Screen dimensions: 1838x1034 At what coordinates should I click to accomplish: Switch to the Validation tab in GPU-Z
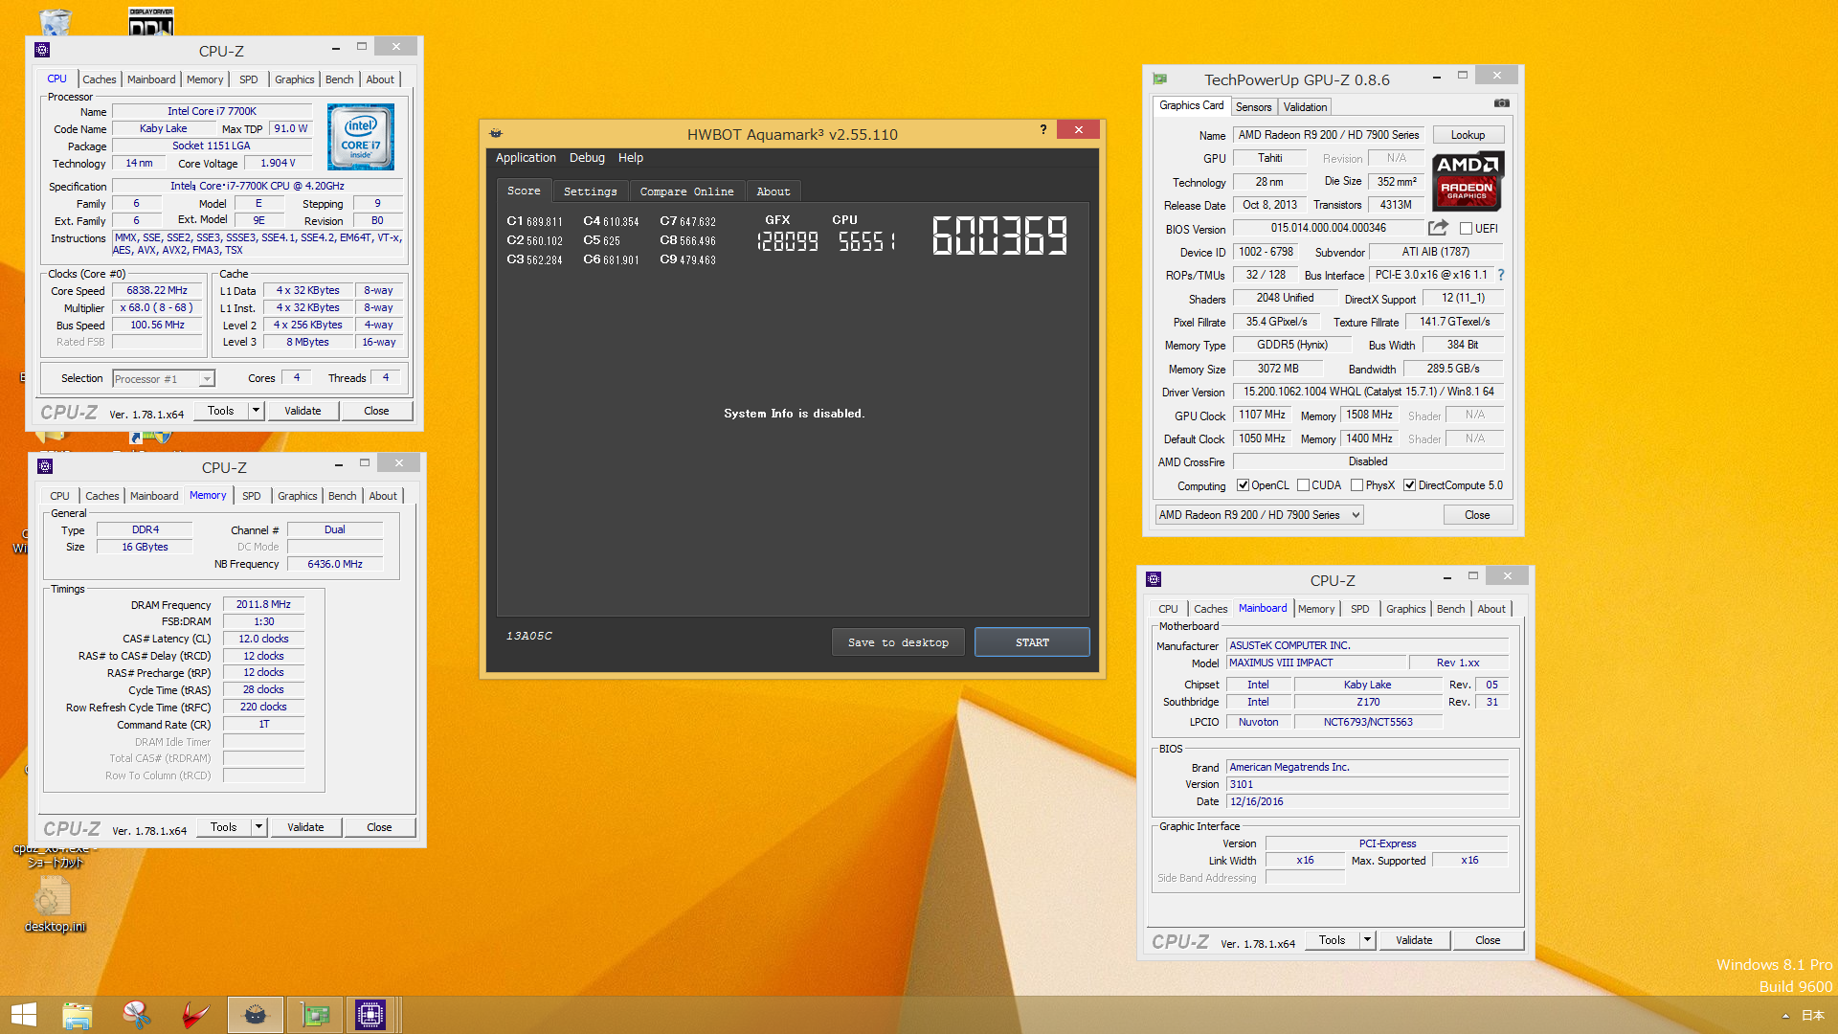point(1305,107)
